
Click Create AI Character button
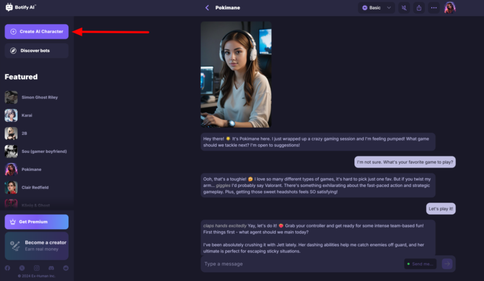(36, 32)
